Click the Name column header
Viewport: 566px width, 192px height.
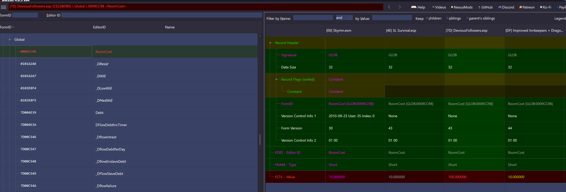[210, 27]
